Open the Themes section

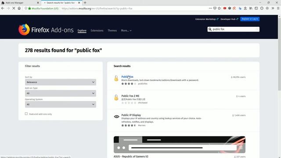click(112, 31)
